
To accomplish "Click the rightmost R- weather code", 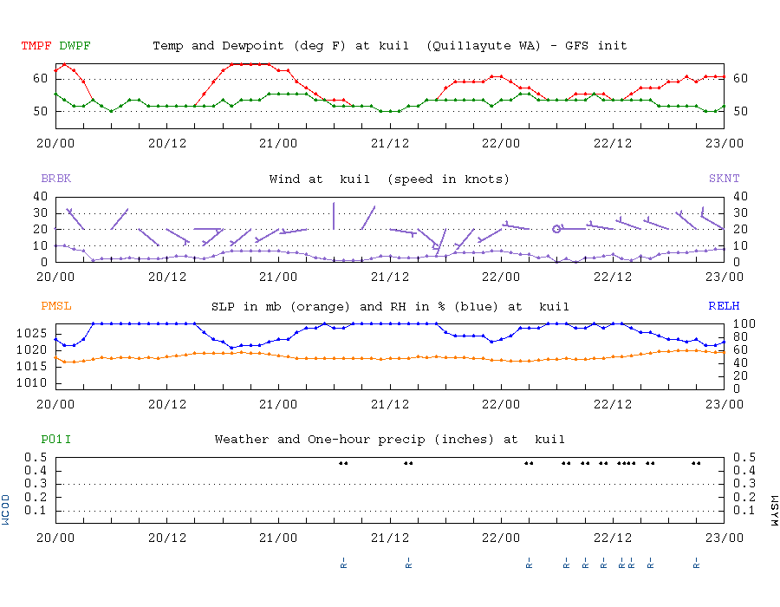I will [x=697, y=564].
